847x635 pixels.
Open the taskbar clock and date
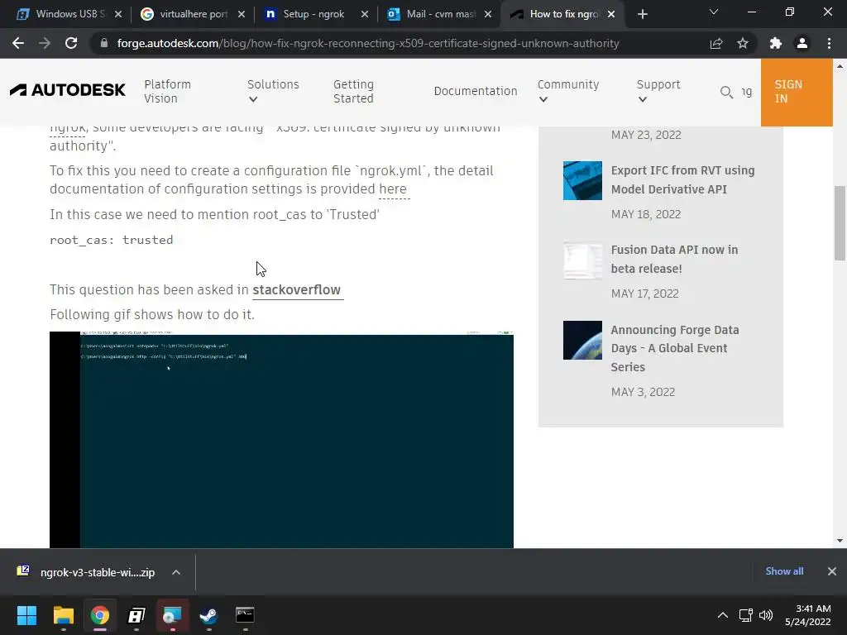click(x=807, y=615)
